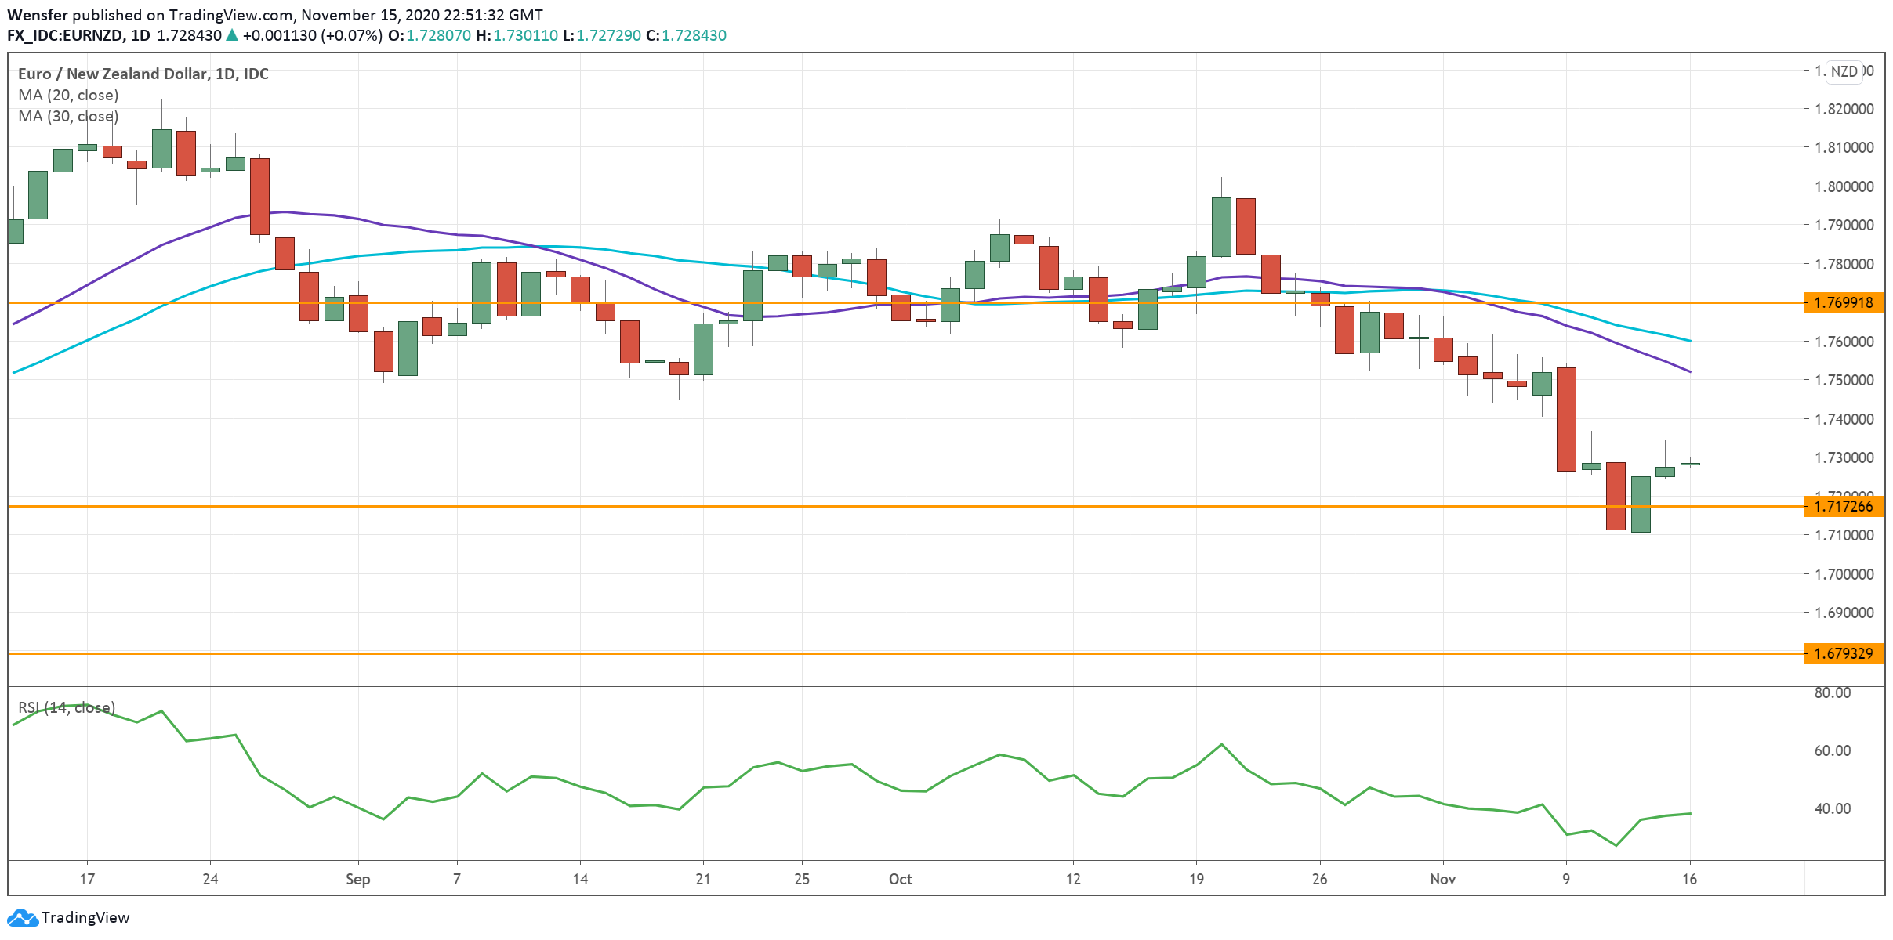The image size is (1893, 940).
Task: Click the date 16 on time axis
Action: 1689,879
